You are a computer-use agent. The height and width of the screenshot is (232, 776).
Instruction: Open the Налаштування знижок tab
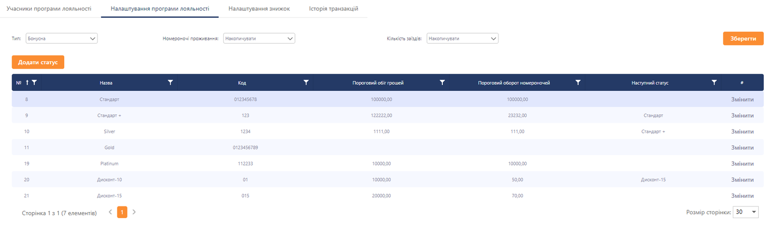click(x=259, y=9)
